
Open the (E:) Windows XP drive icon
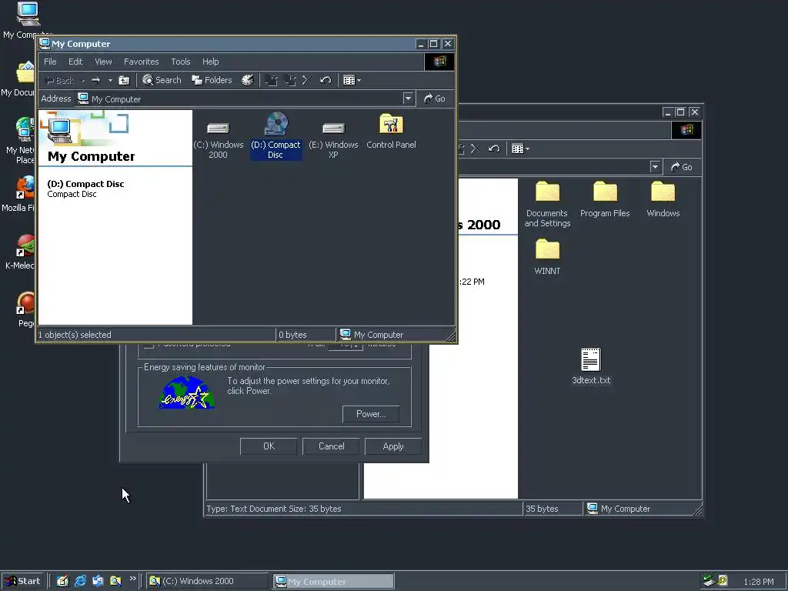coord(333,135)
